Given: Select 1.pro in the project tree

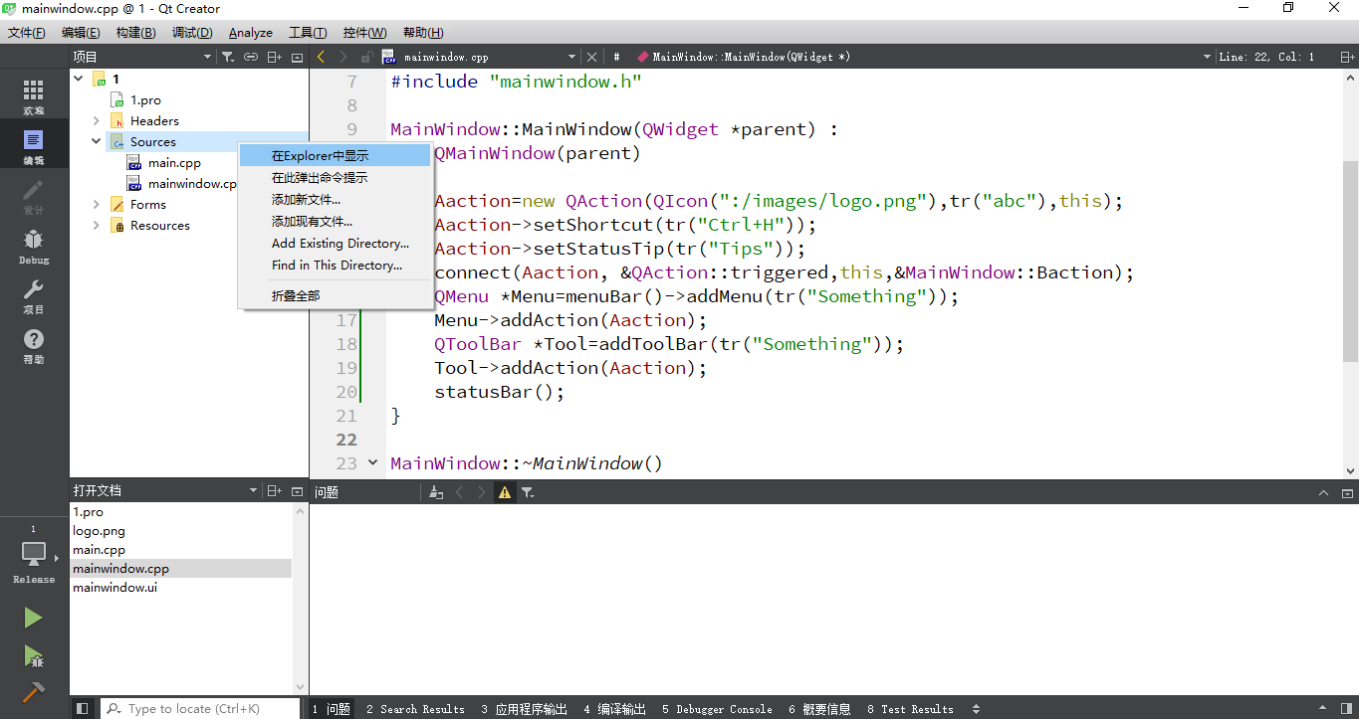Looking at the screenshot, I should click(x=145, y=99).
